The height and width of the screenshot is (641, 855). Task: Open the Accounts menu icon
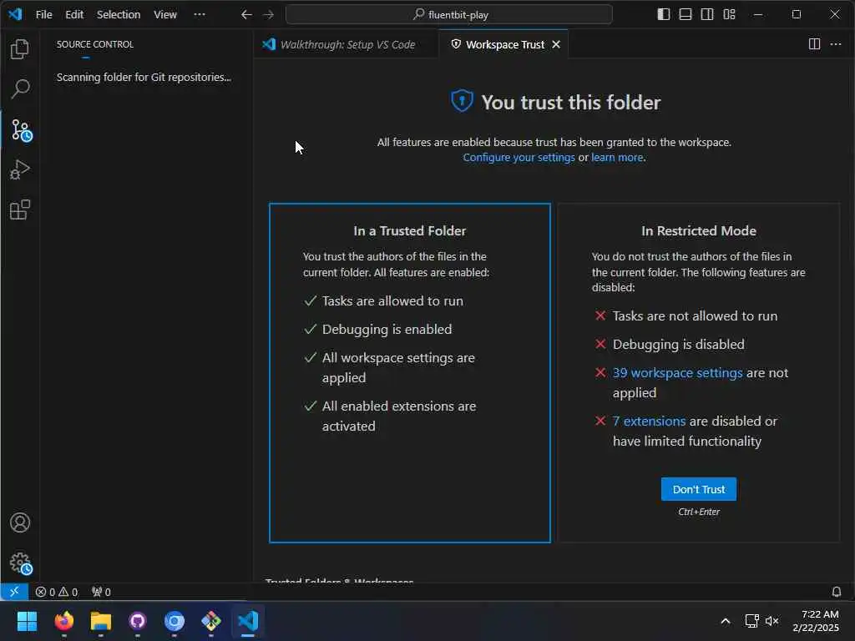20,522
